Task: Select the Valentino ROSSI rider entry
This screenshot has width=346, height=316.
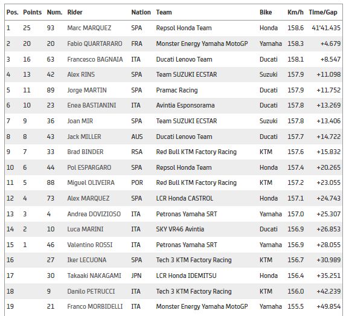Action: pyautogui.click(x=90, y=245)
